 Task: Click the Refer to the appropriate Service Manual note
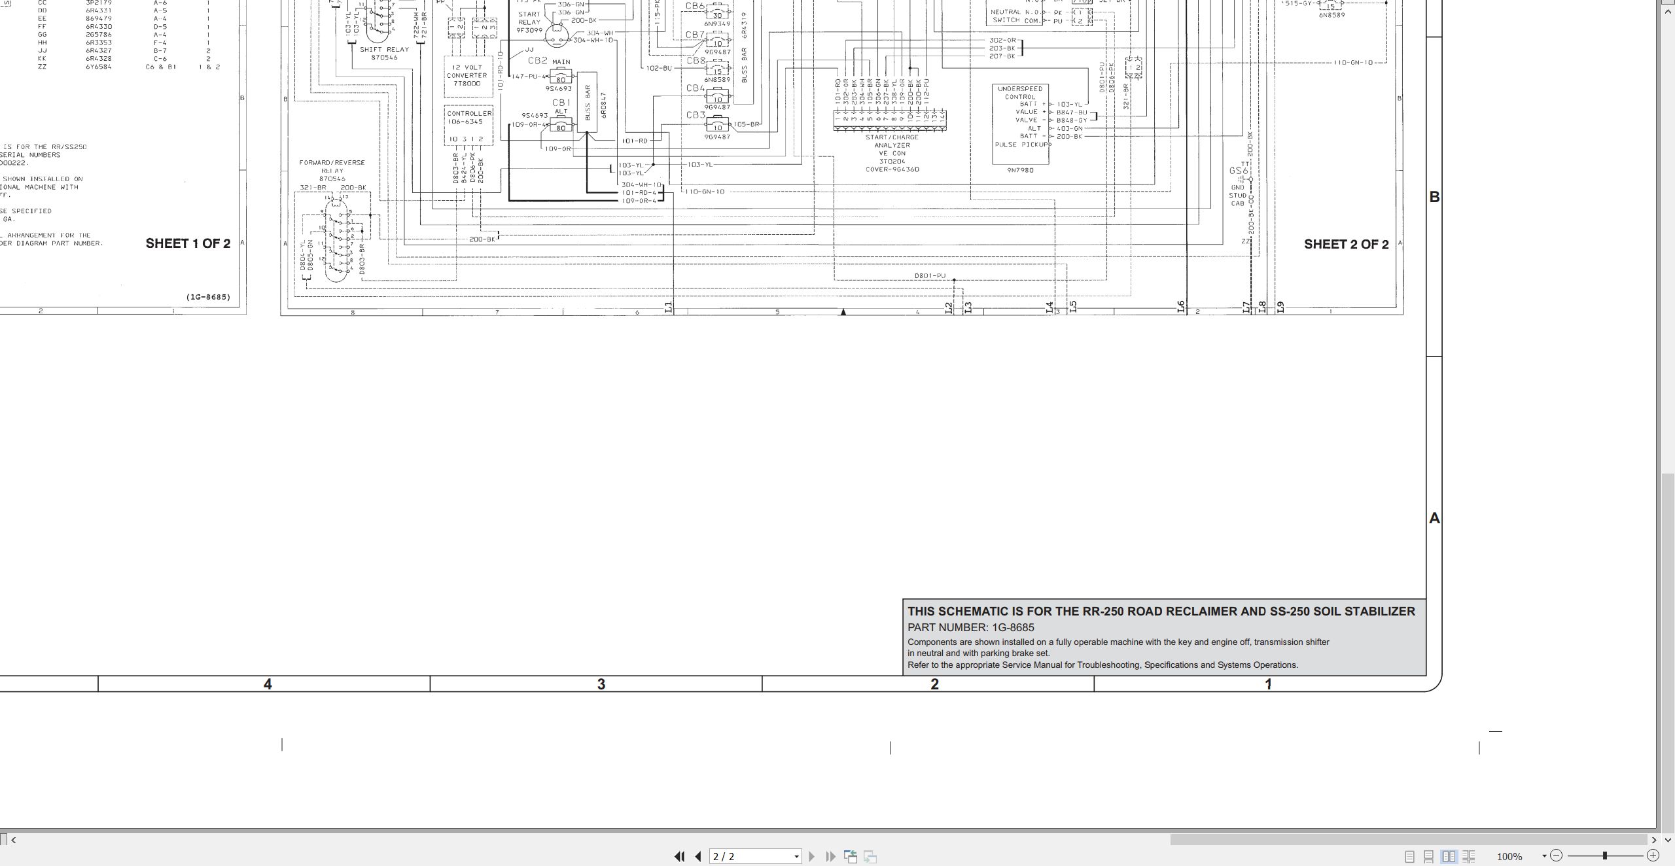pos(1102,665)
